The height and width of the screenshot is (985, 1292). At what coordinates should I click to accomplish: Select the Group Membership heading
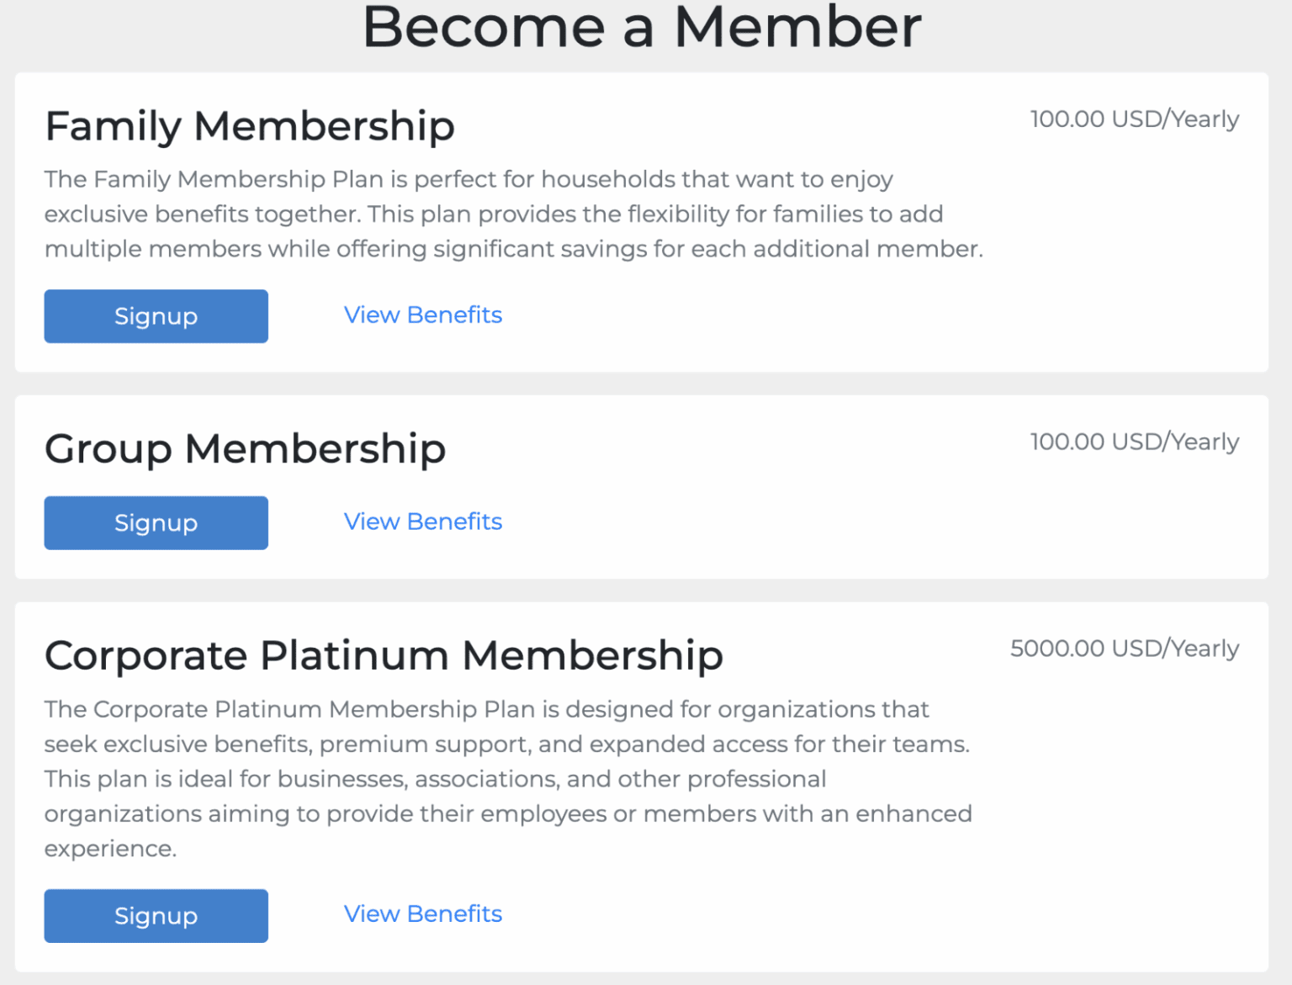245,449
